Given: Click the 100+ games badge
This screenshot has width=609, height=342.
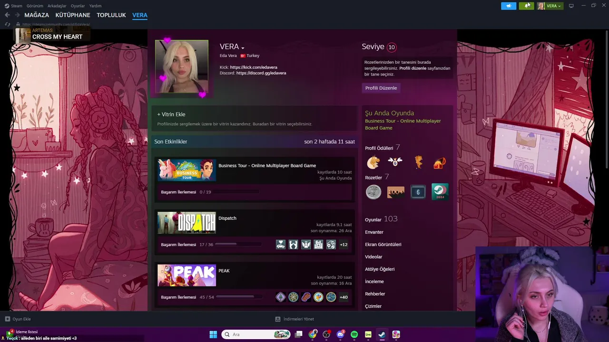Looking at the screenshot, I should [396, 192].
